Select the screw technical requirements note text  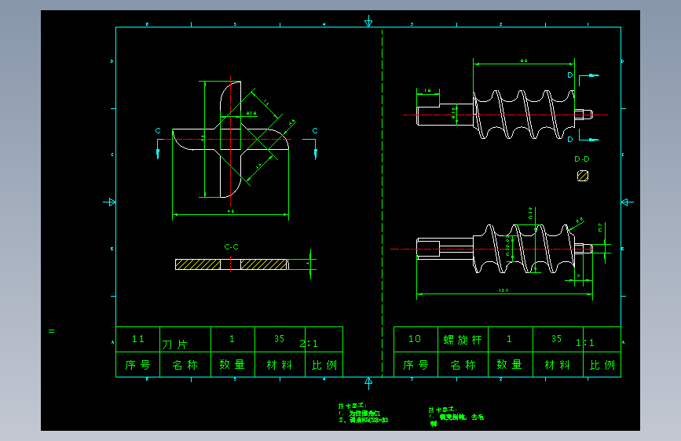click(x=456, y=417)
